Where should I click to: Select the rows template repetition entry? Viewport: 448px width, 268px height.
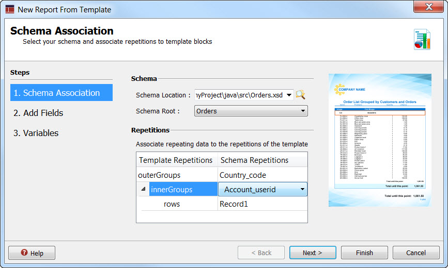click(x=172, y=204)
